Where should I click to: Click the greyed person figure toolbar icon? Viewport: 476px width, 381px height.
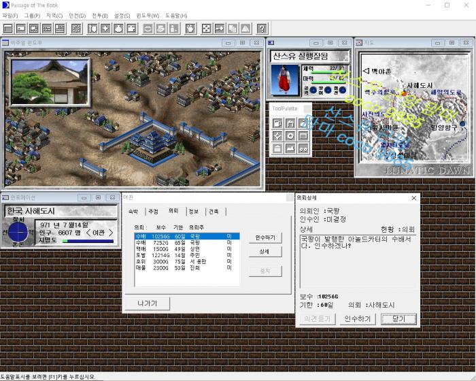point(174,29)
